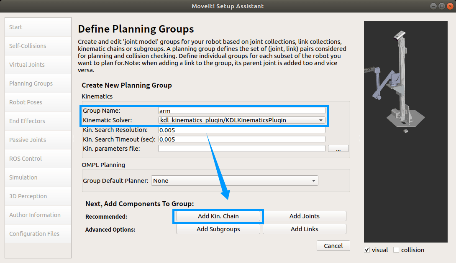This screenshot has height=263, width=456.
Task: Click the Kin. Search Timeout field
Action: coord(241,139)
